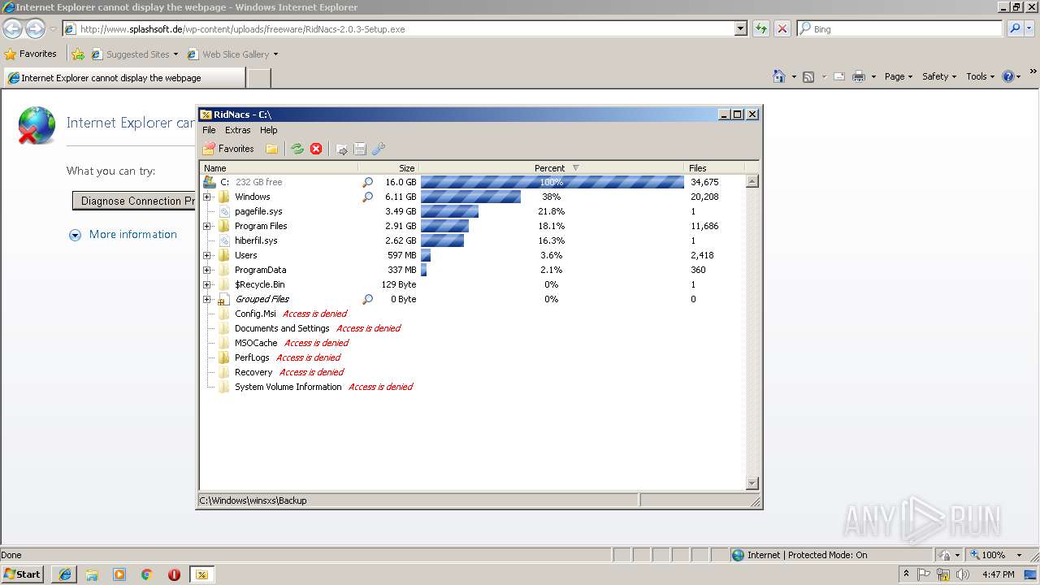The height and width of the screenshot is (585, 1040).
Task: Click the green refresh icon in RidNacs
Action: click(297, 149)
